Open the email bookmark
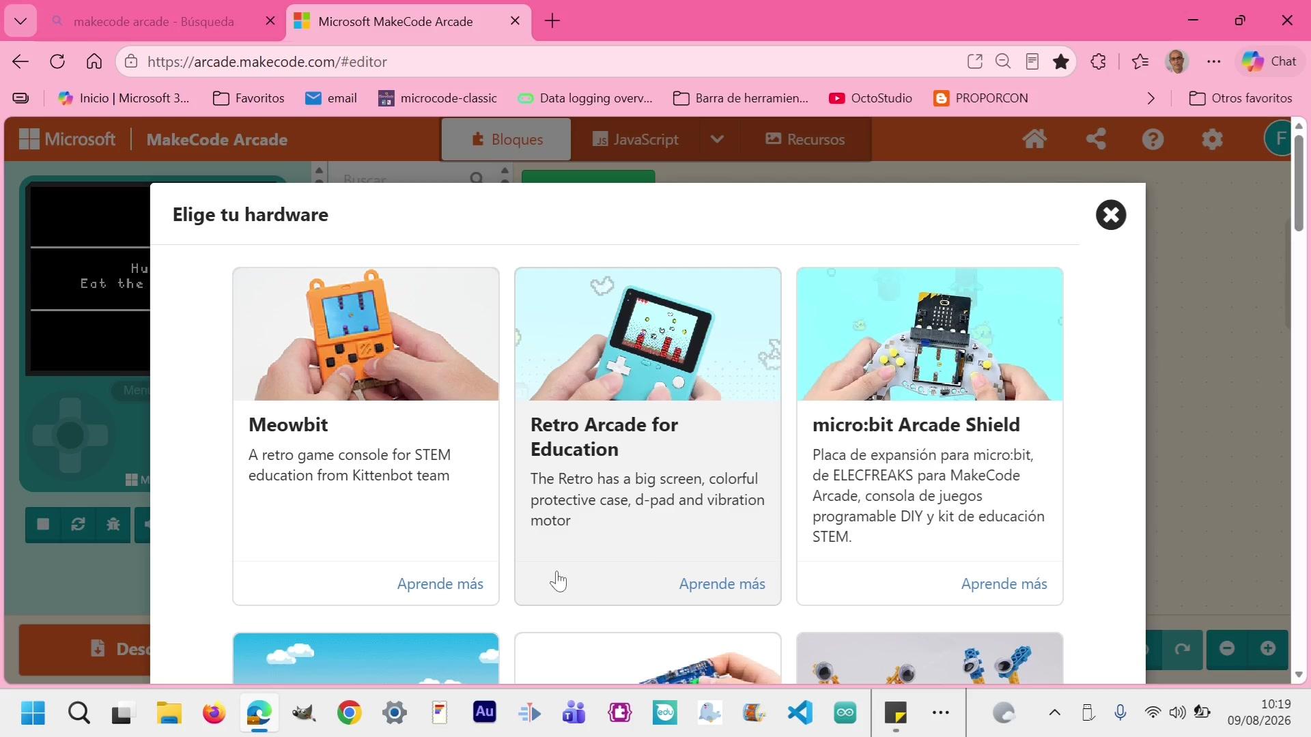 pyautogui.click(x=331, y=98)
